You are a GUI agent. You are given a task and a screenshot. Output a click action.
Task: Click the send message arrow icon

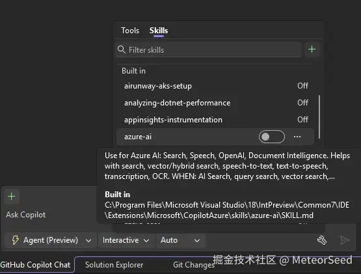tap(345, 240)
